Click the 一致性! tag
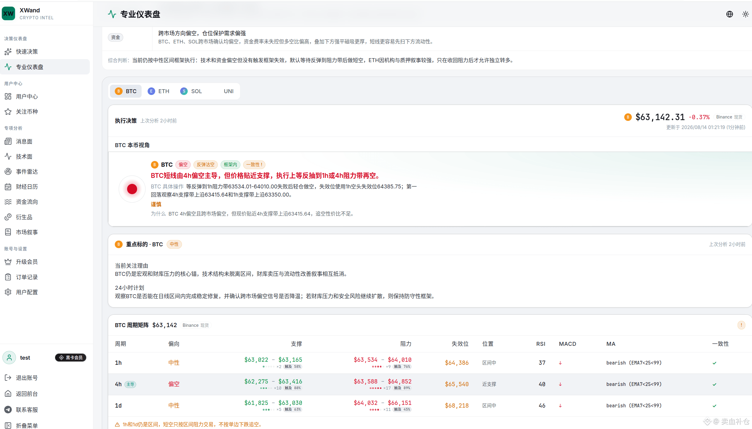Image resolution: width=752 pixels, height=429 pixels. point(254,165)
